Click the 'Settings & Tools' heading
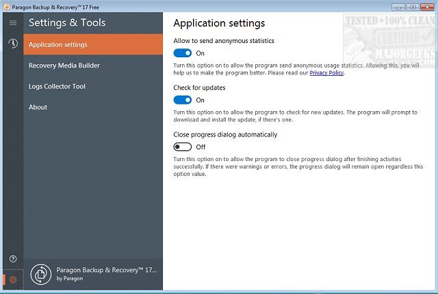438x294 pixels. click(x=67, y=23)
